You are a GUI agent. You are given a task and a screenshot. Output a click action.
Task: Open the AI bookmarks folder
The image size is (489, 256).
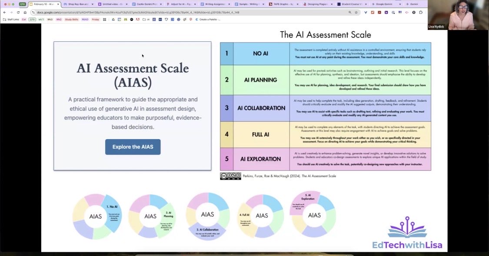pyautogui.click(x=146, y=19)
